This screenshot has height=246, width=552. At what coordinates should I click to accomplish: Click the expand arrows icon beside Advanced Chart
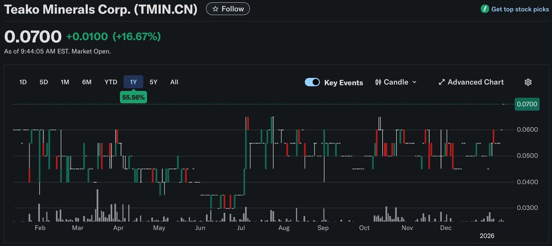click(x=442, y=82)
